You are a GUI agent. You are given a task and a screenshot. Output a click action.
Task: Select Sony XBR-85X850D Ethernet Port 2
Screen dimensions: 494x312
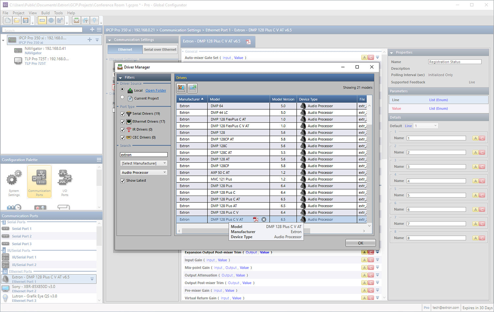pyautogui.click(x=49, y=289)
